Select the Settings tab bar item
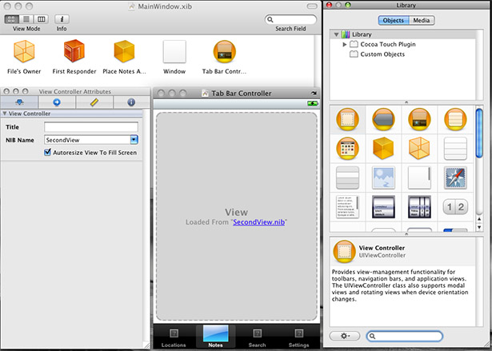 point(298,337)
